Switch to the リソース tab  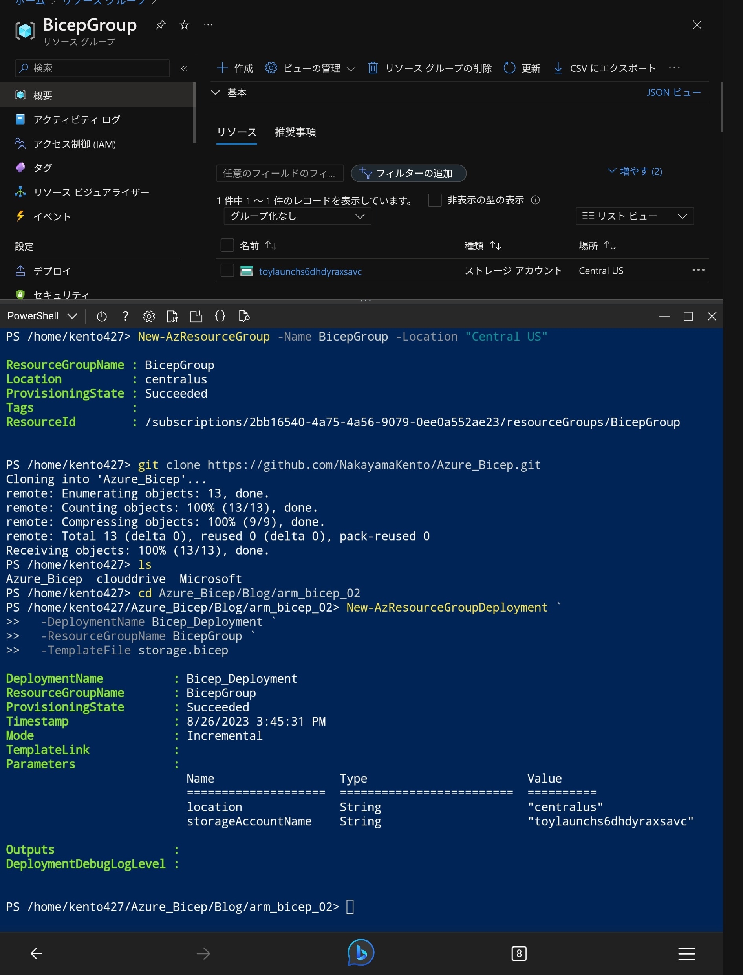237,132
